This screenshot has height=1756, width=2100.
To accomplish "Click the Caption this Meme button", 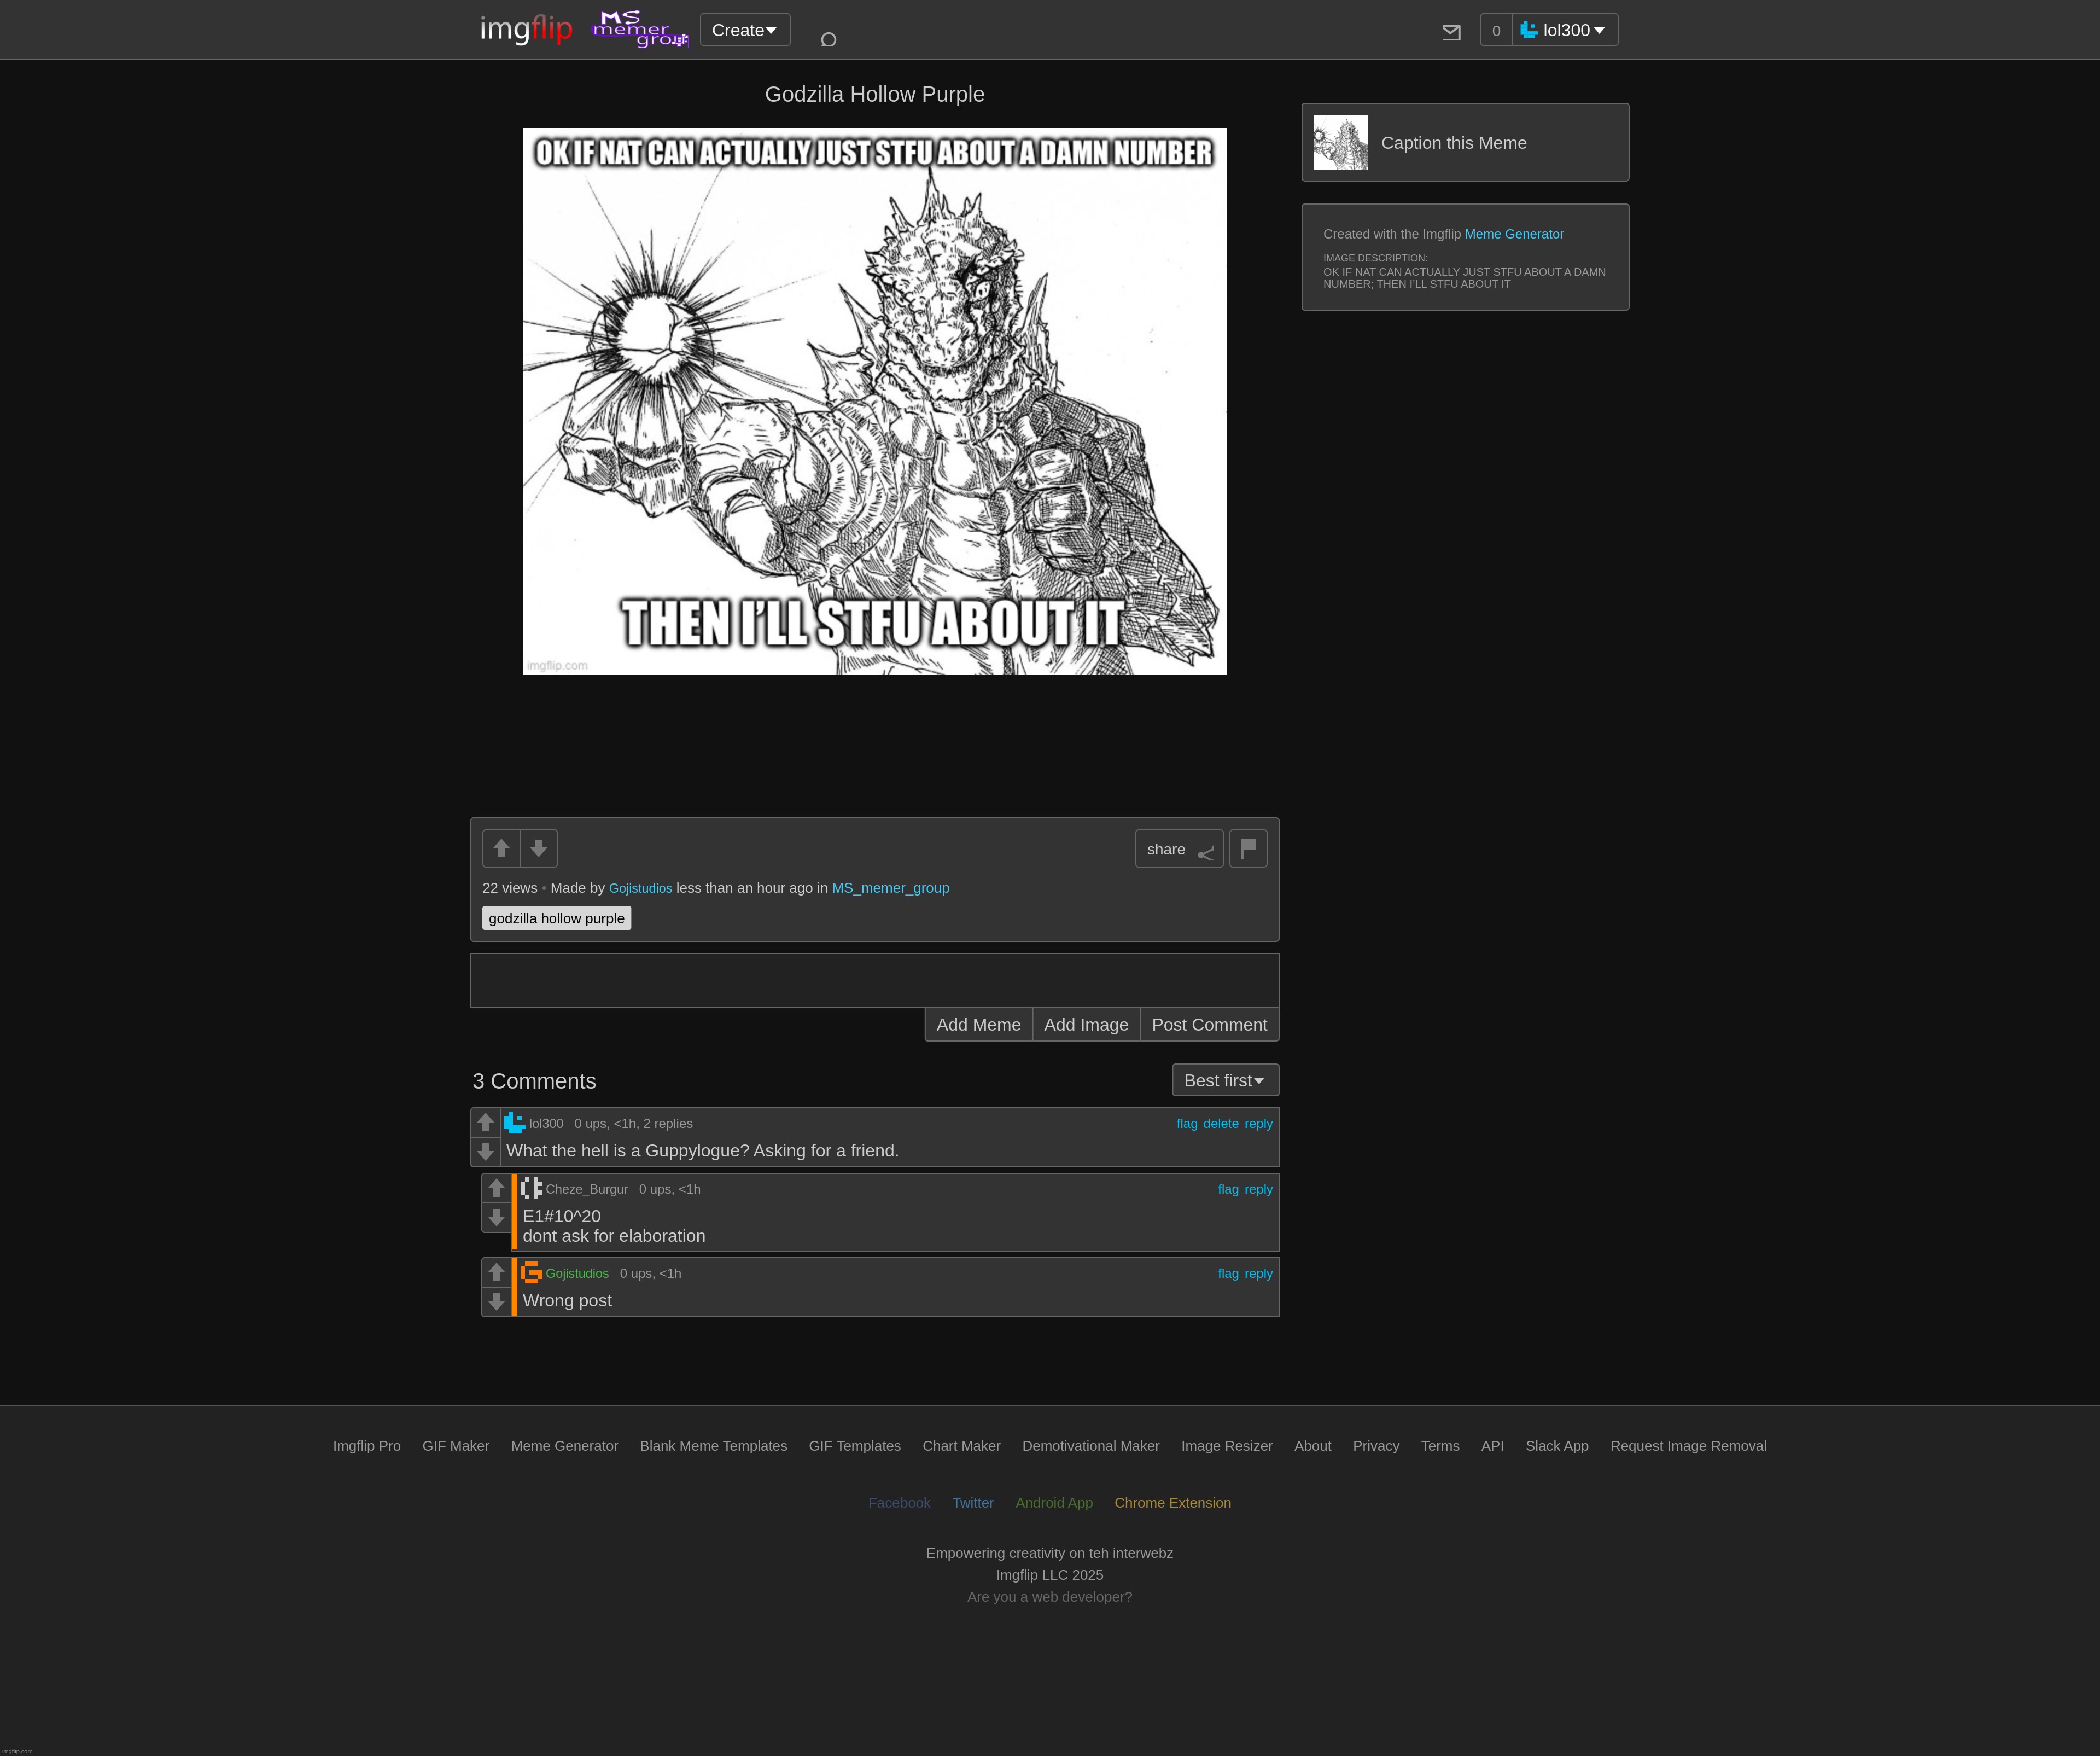I will pyautogui.click(x=1465, y=142).
